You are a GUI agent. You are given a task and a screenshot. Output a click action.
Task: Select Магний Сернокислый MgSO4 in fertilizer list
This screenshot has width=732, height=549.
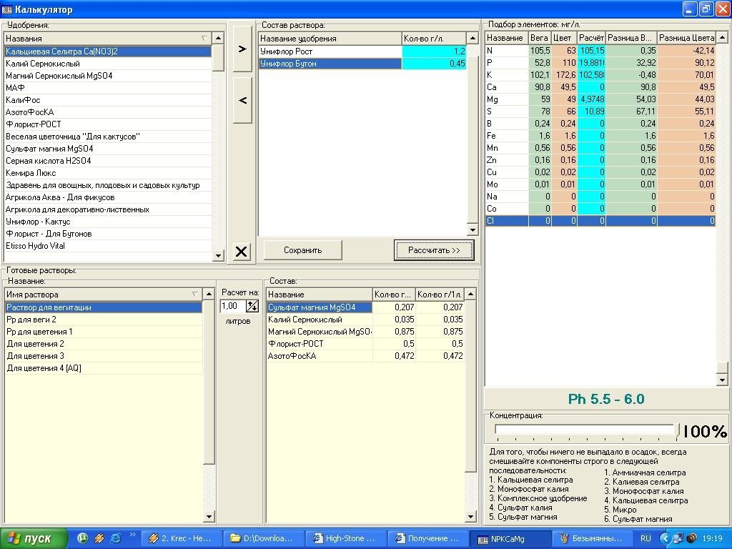coord(108,76)
